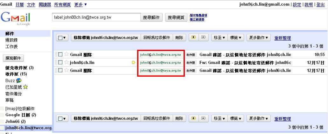Open the top select-all checkbox dropdown

(62, 38)
